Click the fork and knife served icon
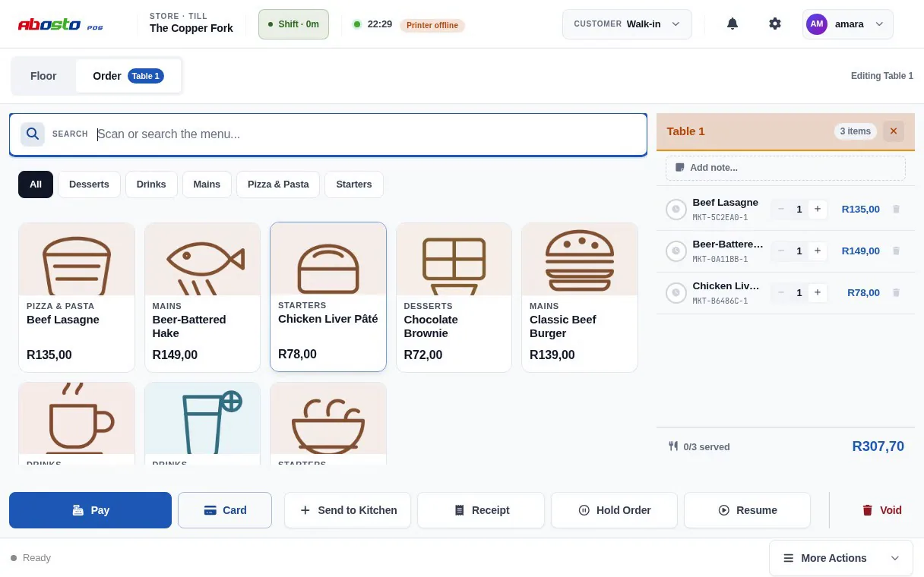 pos(673,446)
